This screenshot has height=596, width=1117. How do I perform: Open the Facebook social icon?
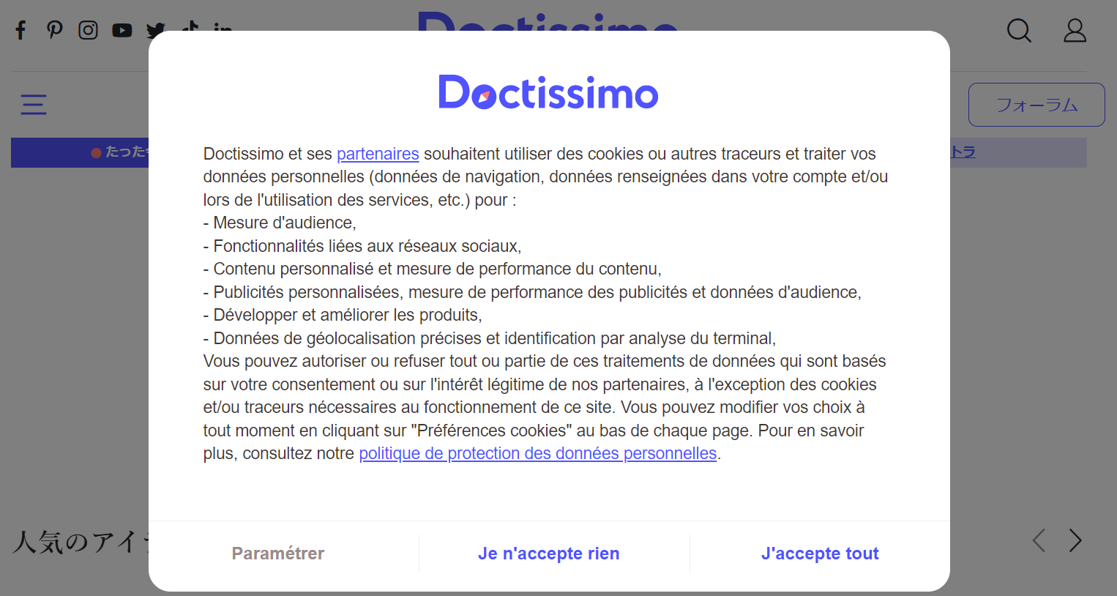pos(21,30)
